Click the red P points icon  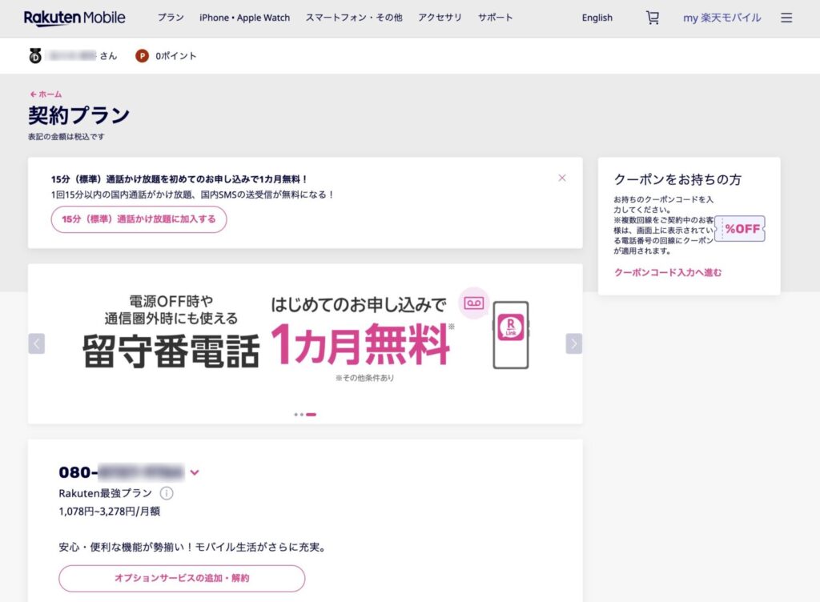pos(143,56)
